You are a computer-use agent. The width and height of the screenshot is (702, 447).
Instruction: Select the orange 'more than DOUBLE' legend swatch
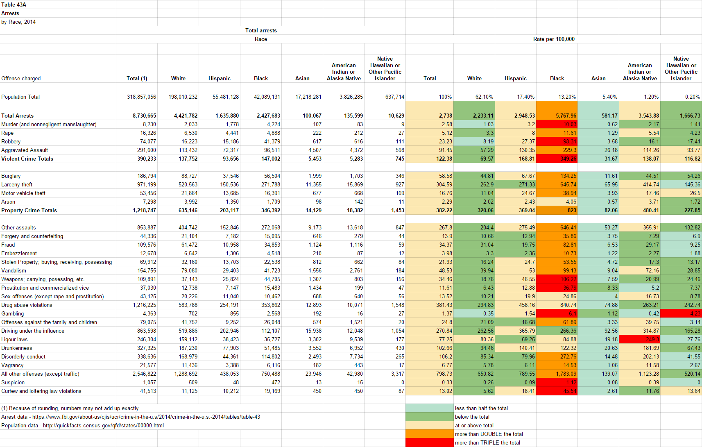click(430, 434)
